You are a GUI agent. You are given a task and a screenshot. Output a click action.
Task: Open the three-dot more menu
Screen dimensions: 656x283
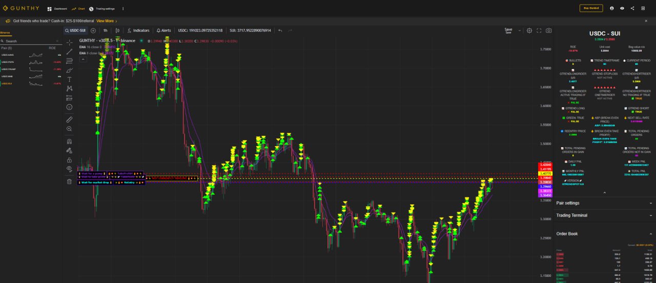(x=122, y=9)
